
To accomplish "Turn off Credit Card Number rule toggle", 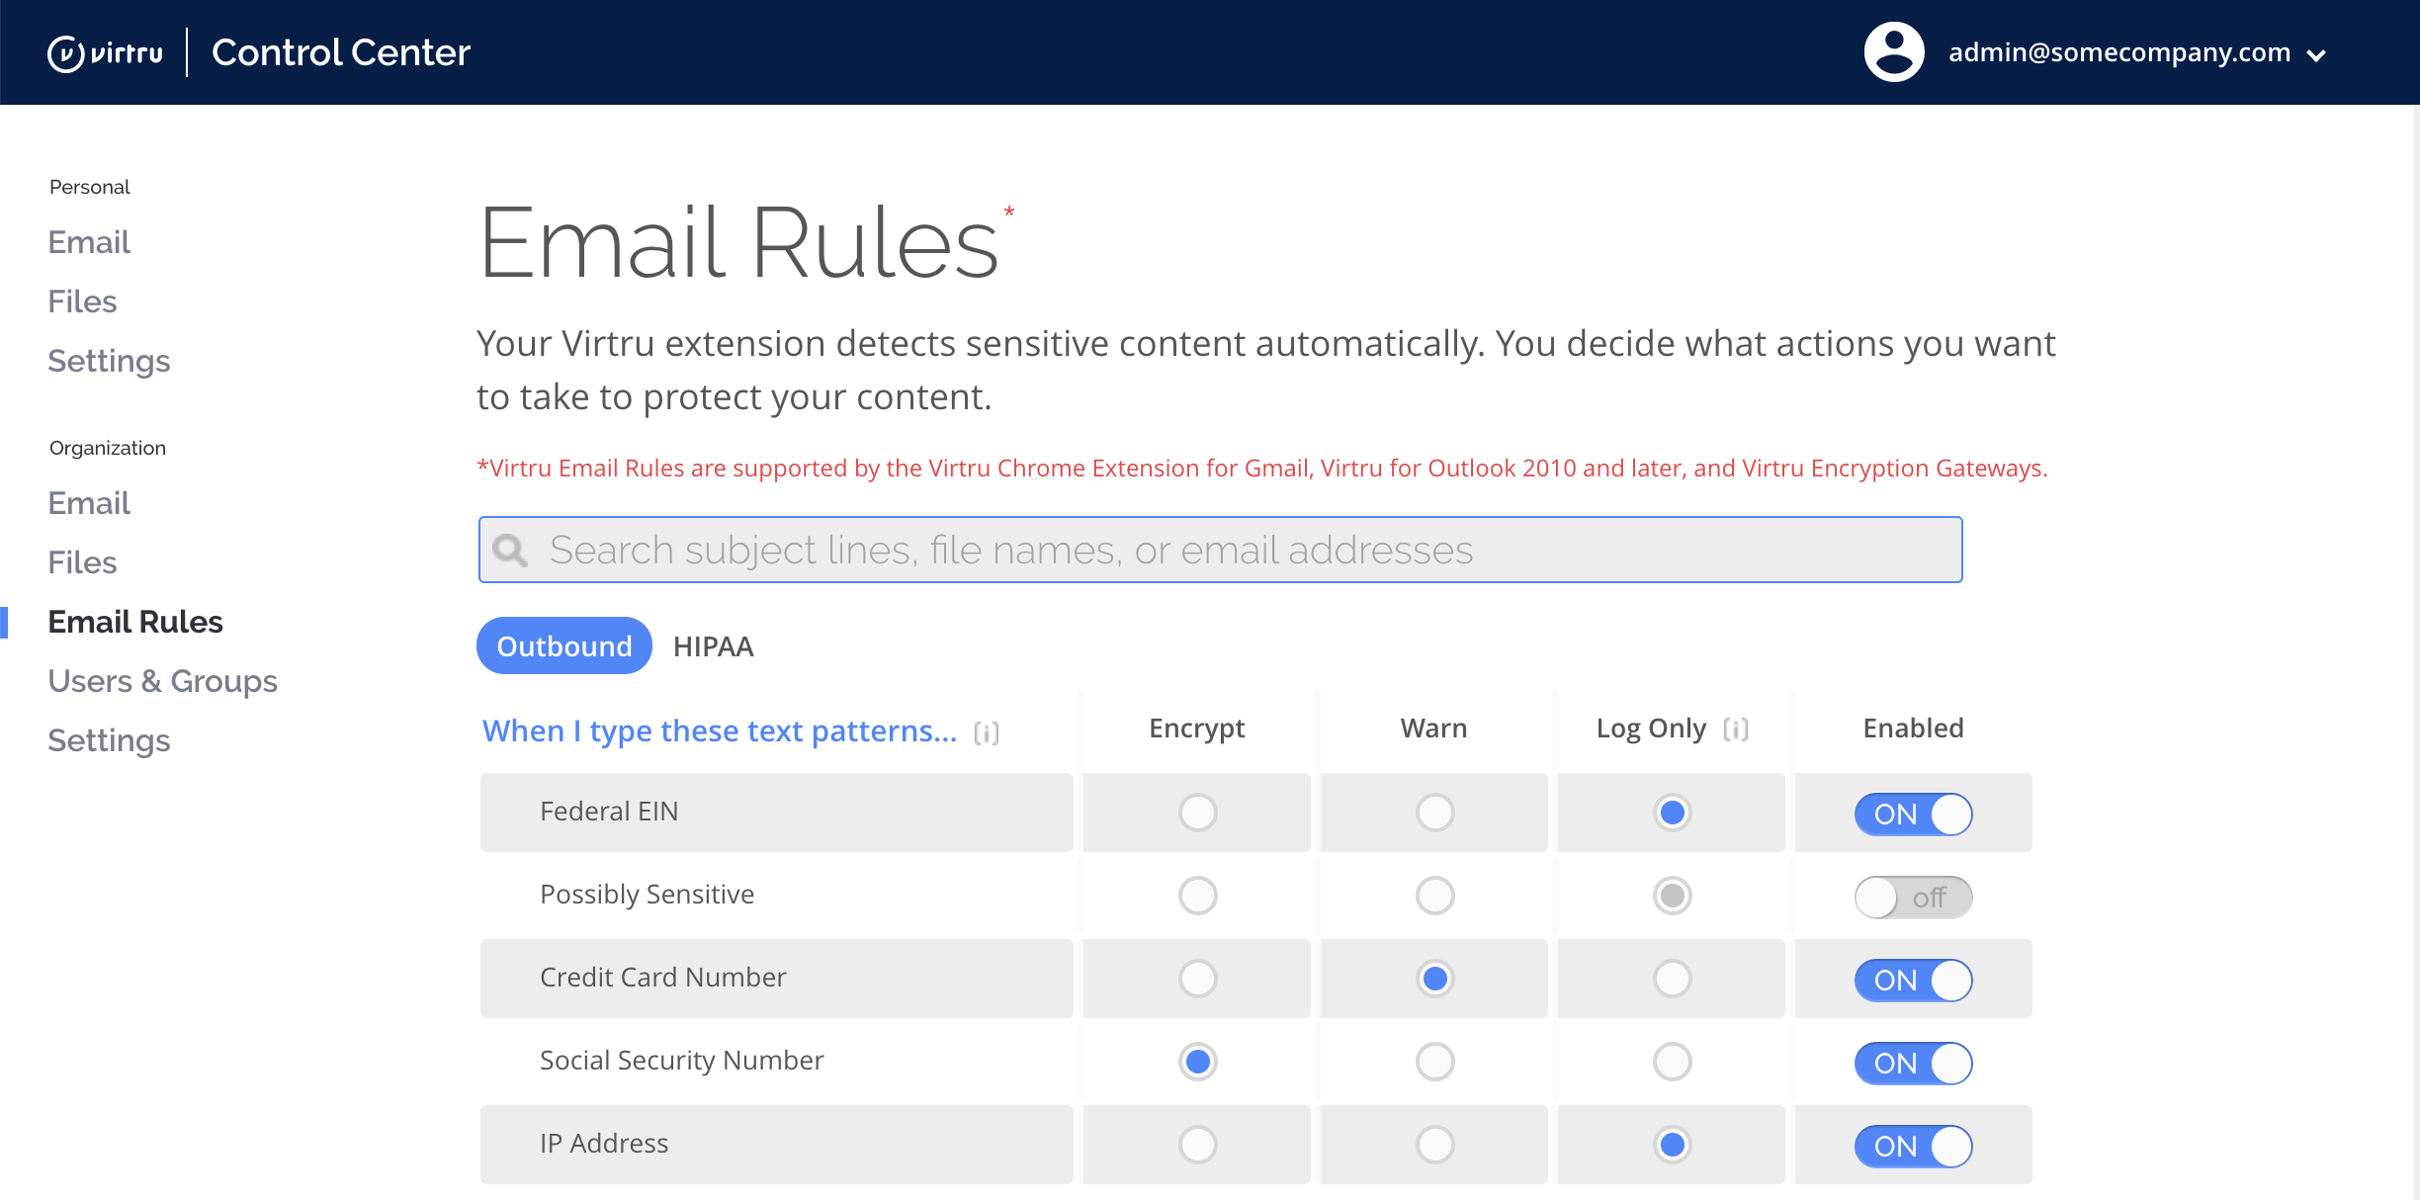I will 1913,981.
